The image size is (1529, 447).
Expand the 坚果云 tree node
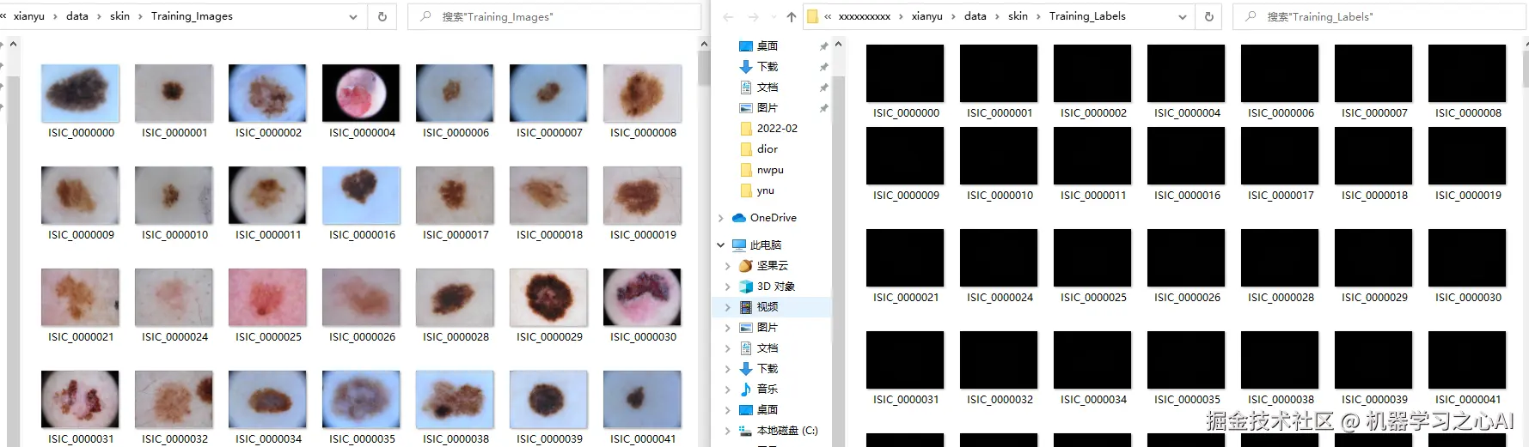coord(727,265)
